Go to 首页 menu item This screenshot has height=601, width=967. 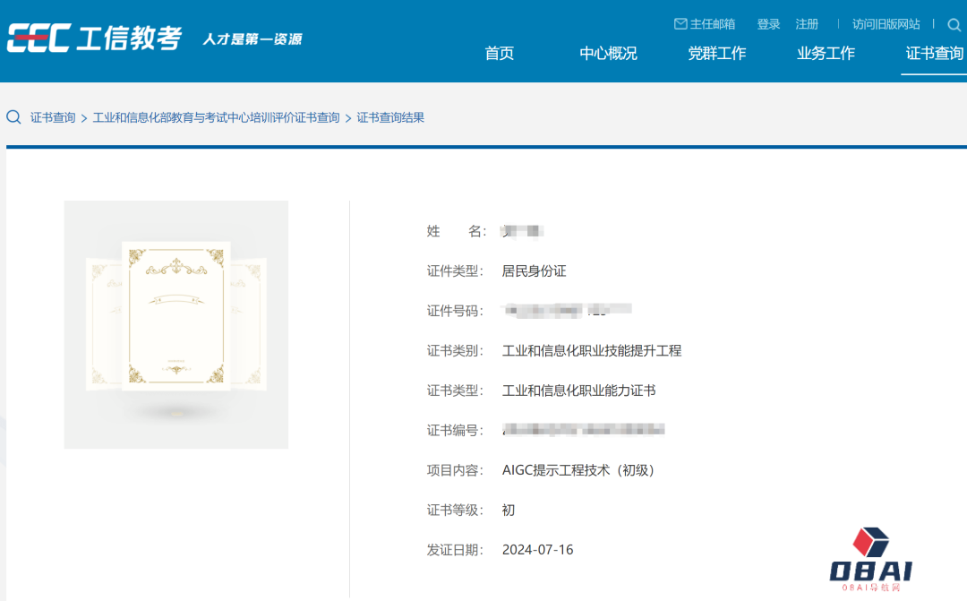[x=499, y=54]
